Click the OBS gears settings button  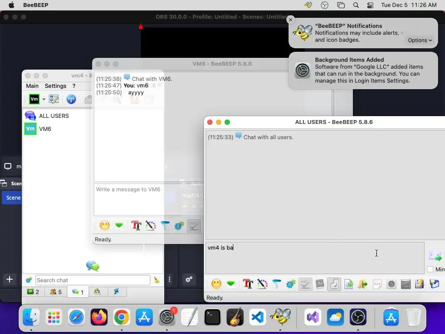pos(189,279)
